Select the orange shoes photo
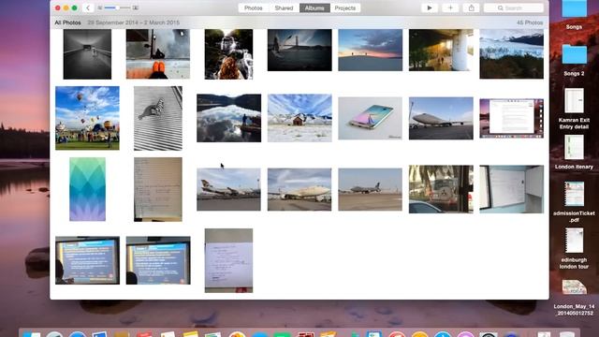Image resolution: width=599 pixels, height=337 pixels. [158, 54]
